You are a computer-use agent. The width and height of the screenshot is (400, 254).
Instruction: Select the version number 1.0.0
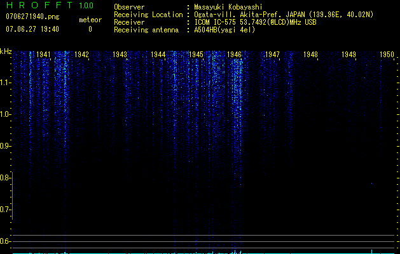(86, 6)
